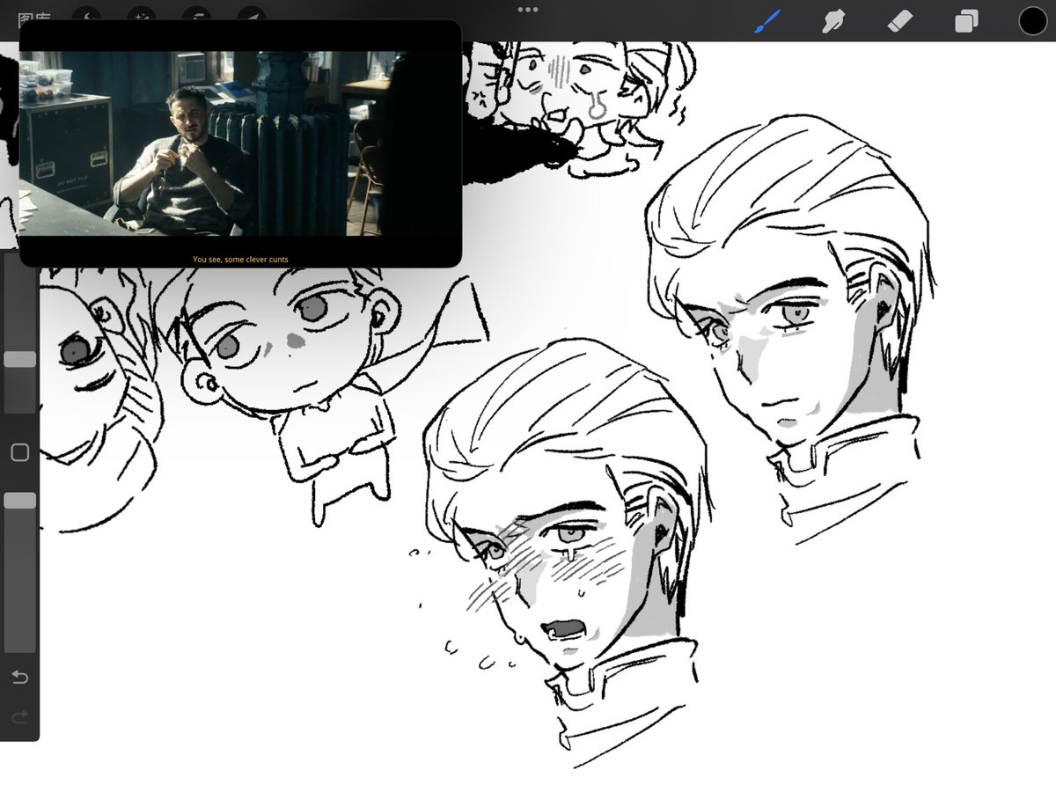Click the brush opacity slider handle
The height and width of the screenshot is (792, 1056).
click(x=20, y=500)
